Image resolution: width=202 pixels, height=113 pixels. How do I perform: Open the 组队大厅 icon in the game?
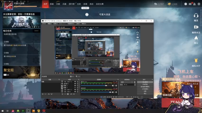(x=196, y=61)
